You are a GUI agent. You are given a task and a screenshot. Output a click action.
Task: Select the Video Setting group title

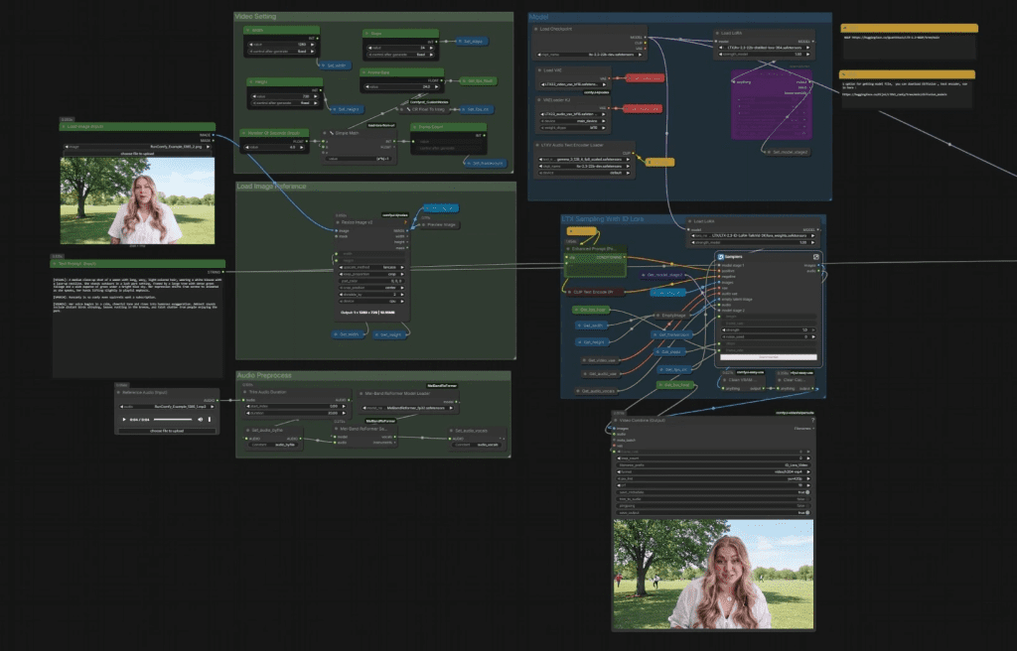tap(256, 17)
